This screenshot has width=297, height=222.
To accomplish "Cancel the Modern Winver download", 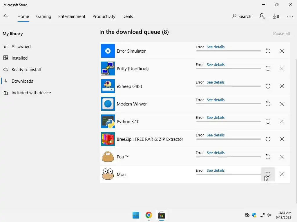I will coord(282,104).
